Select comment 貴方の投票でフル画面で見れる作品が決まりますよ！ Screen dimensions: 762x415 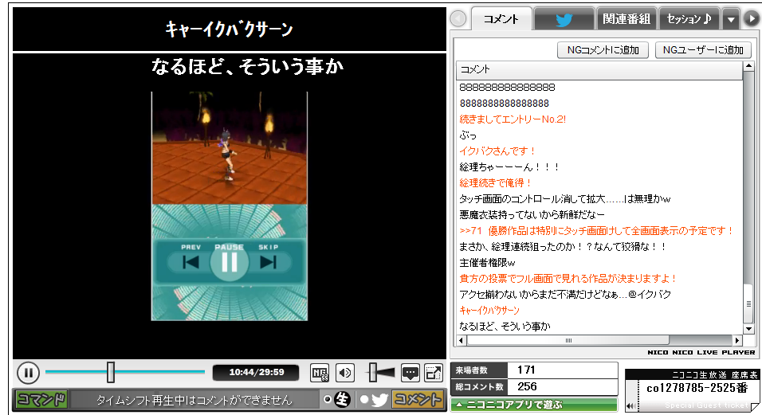point(568,279)
